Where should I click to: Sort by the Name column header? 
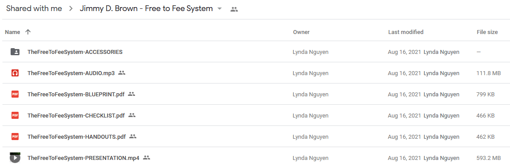pyautogui.click(x=13, y=32)
